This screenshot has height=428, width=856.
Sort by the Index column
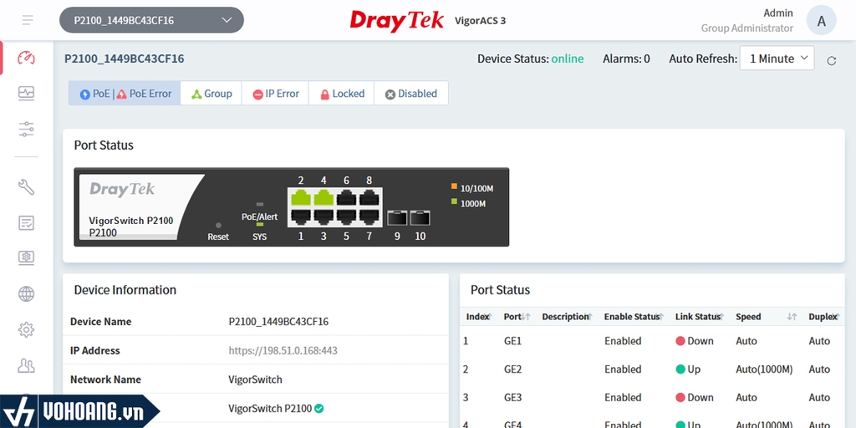point(479,317)
